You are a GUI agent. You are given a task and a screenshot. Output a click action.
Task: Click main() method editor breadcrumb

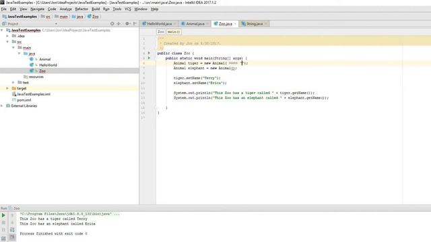pos(174,32)
